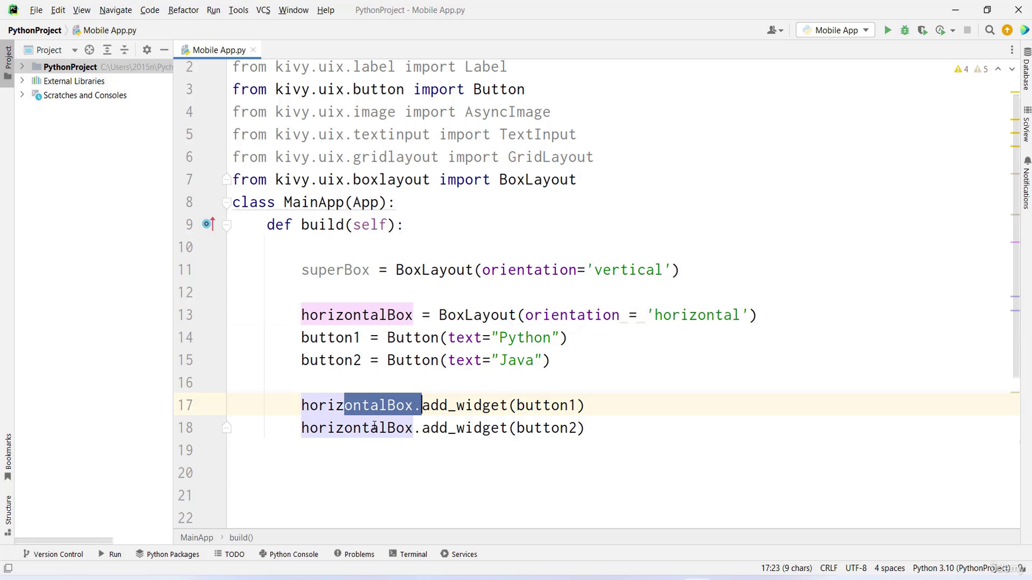Open Mobile App run configuration dropdown
Viewport: 1032px width, 580px height.
pyautogui.click(x=835, y=30)
